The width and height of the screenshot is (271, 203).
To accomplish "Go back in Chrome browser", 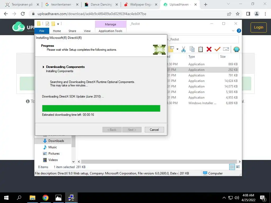I will coord(6,14).
